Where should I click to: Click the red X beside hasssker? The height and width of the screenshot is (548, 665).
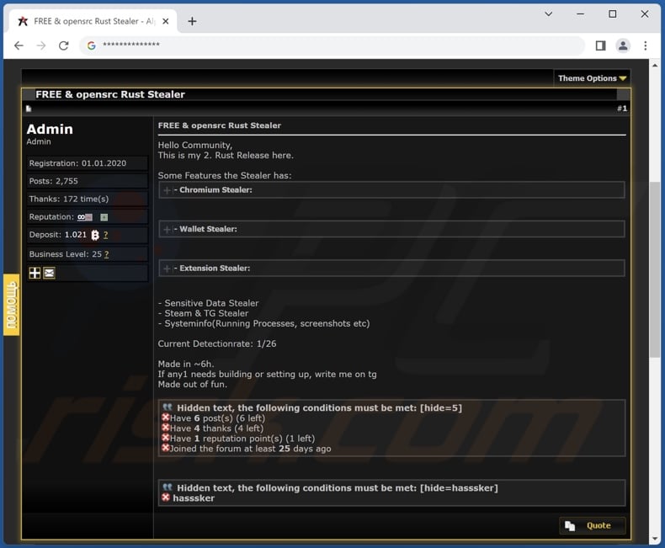(x=166, y=497)
